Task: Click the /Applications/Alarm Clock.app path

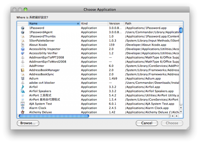Action: coord(147,108)
